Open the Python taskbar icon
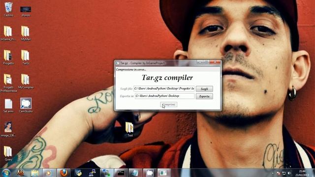 tap(78, 173)
